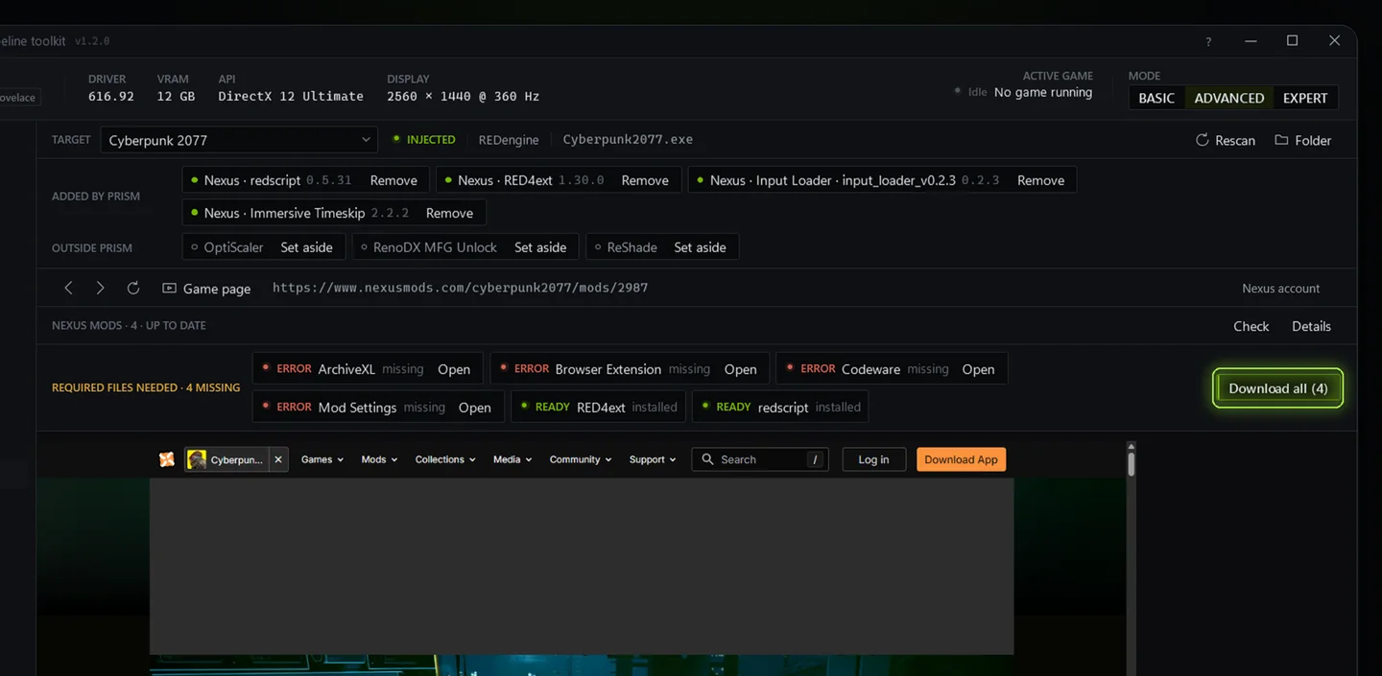Go back with the browser left arrow
The width and height of the screenshot is (1382, 676).
tap(68, 288)
